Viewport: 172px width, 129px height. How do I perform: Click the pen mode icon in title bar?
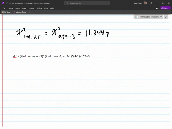[x=151, y=3]
